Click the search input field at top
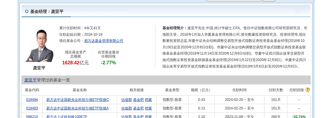Viewport: 332px width, 118px height. (234, 1)
